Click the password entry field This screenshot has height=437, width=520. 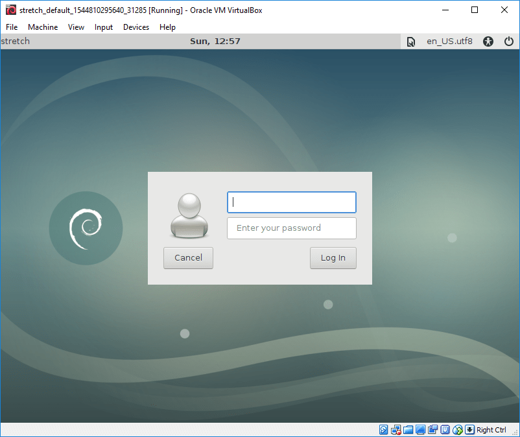[x=291, y=228]
